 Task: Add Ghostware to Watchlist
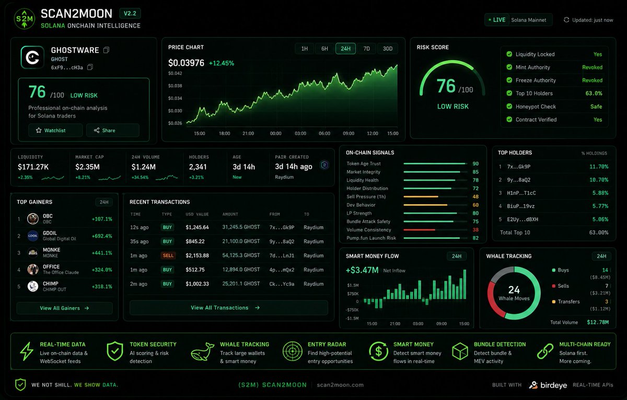55,131
